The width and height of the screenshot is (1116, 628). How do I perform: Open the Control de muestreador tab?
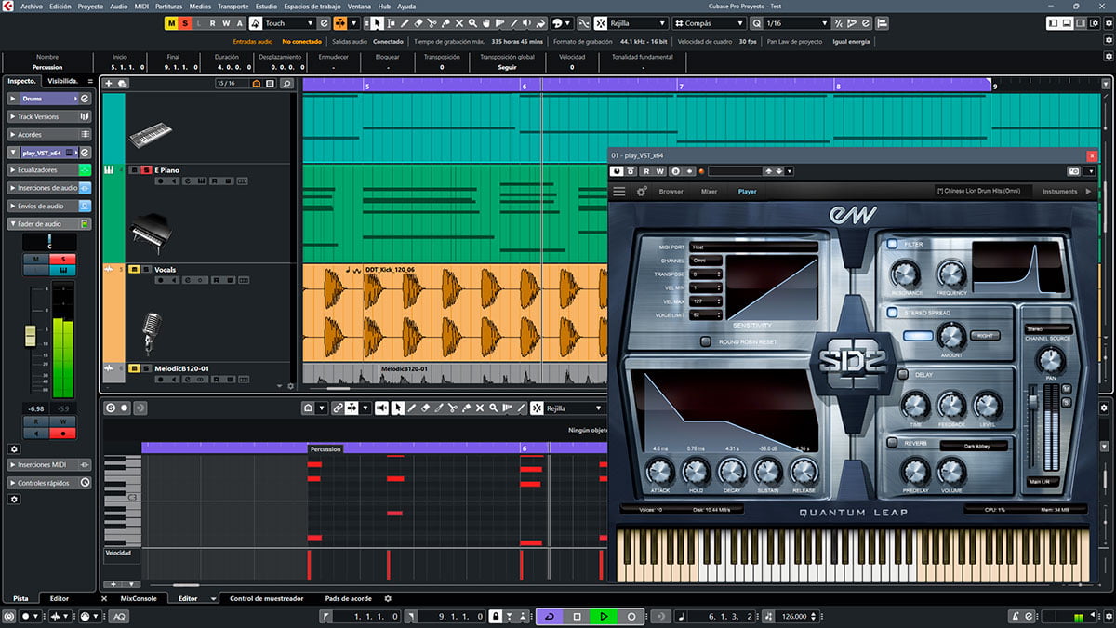pyautogui.click(x=267, y=598)
